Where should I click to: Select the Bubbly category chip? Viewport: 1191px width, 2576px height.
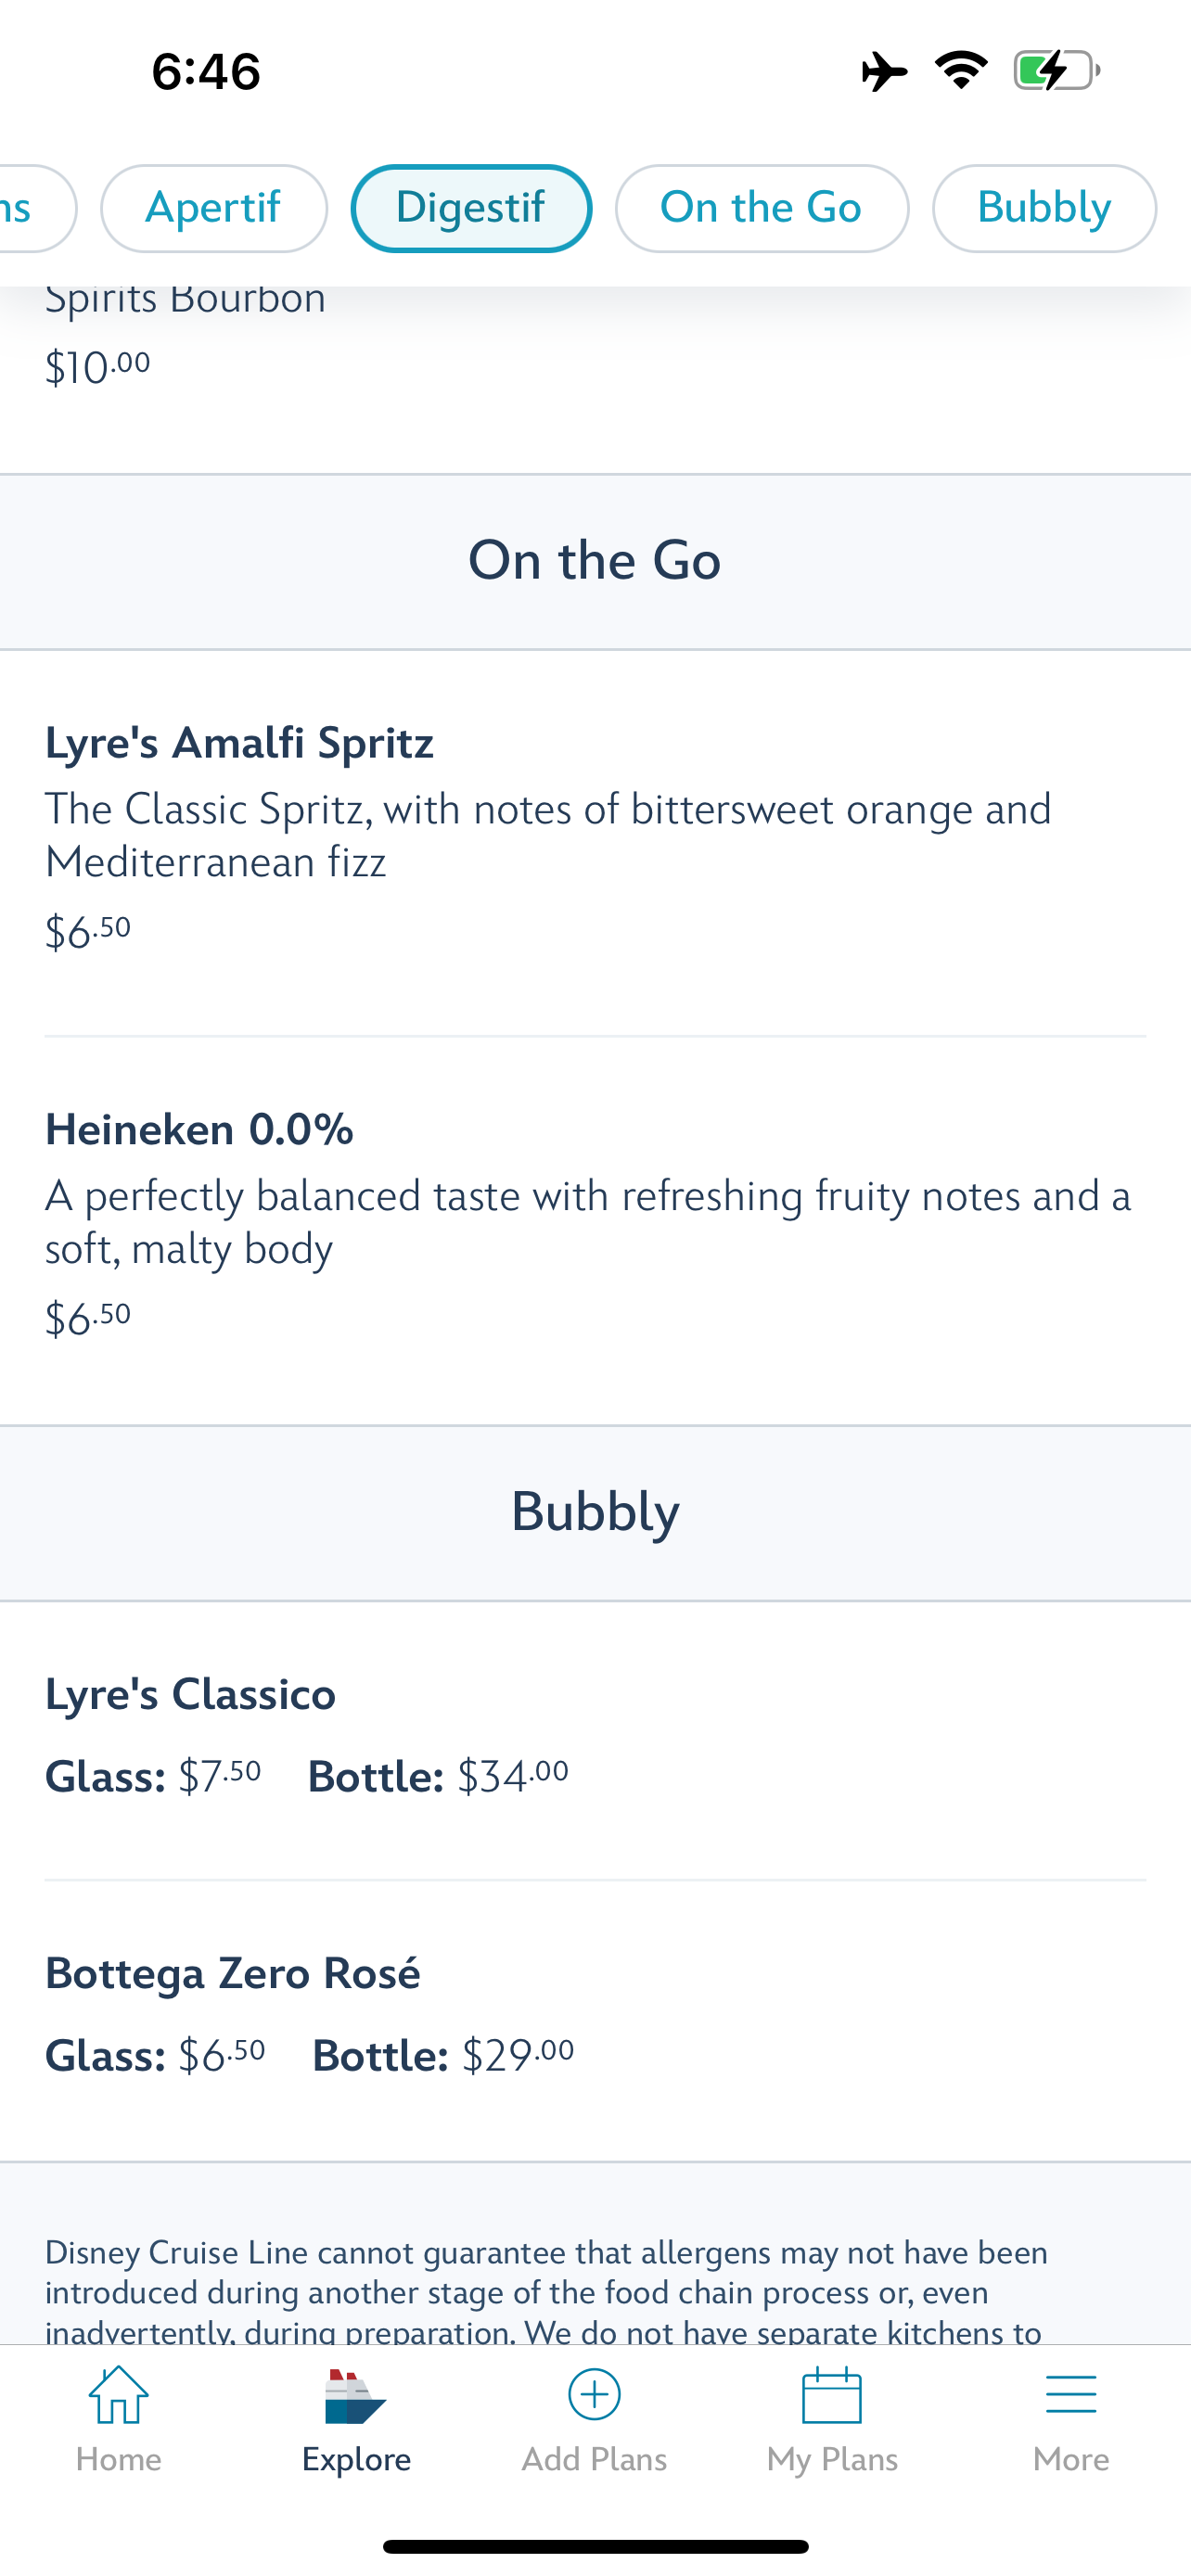1044,208
